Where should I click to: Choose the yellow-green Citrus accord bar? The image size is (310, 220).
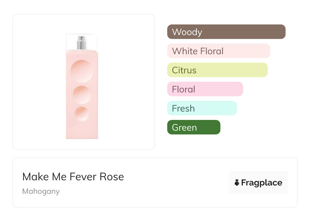217,70
